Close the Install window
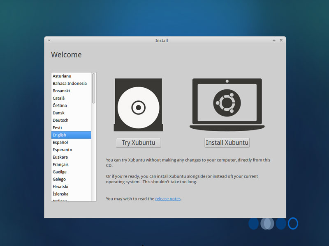Image resolution: width=329 pixels, height=246 pixels. 281,40
